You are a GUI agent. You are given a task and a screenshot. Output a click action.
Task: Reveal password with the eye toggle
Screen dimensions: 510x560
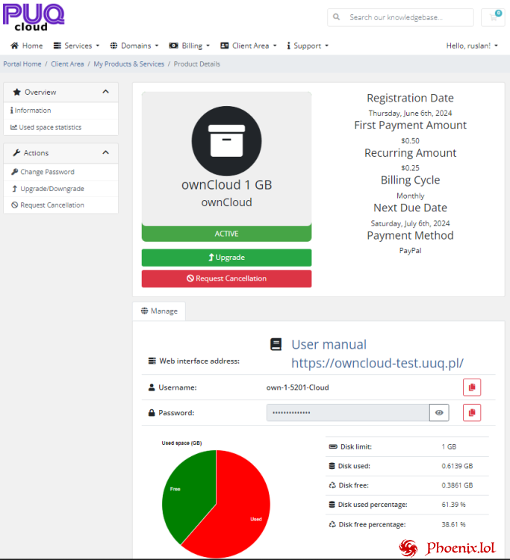439,412
